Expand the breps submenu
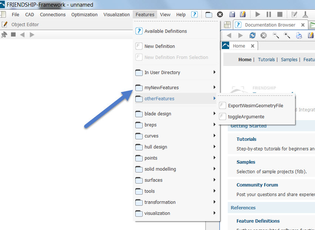 pos(176,125)
